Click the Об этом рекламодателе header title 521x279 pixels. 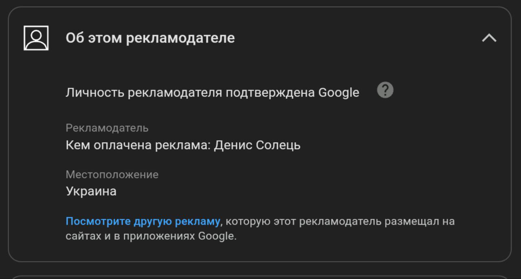150,38
